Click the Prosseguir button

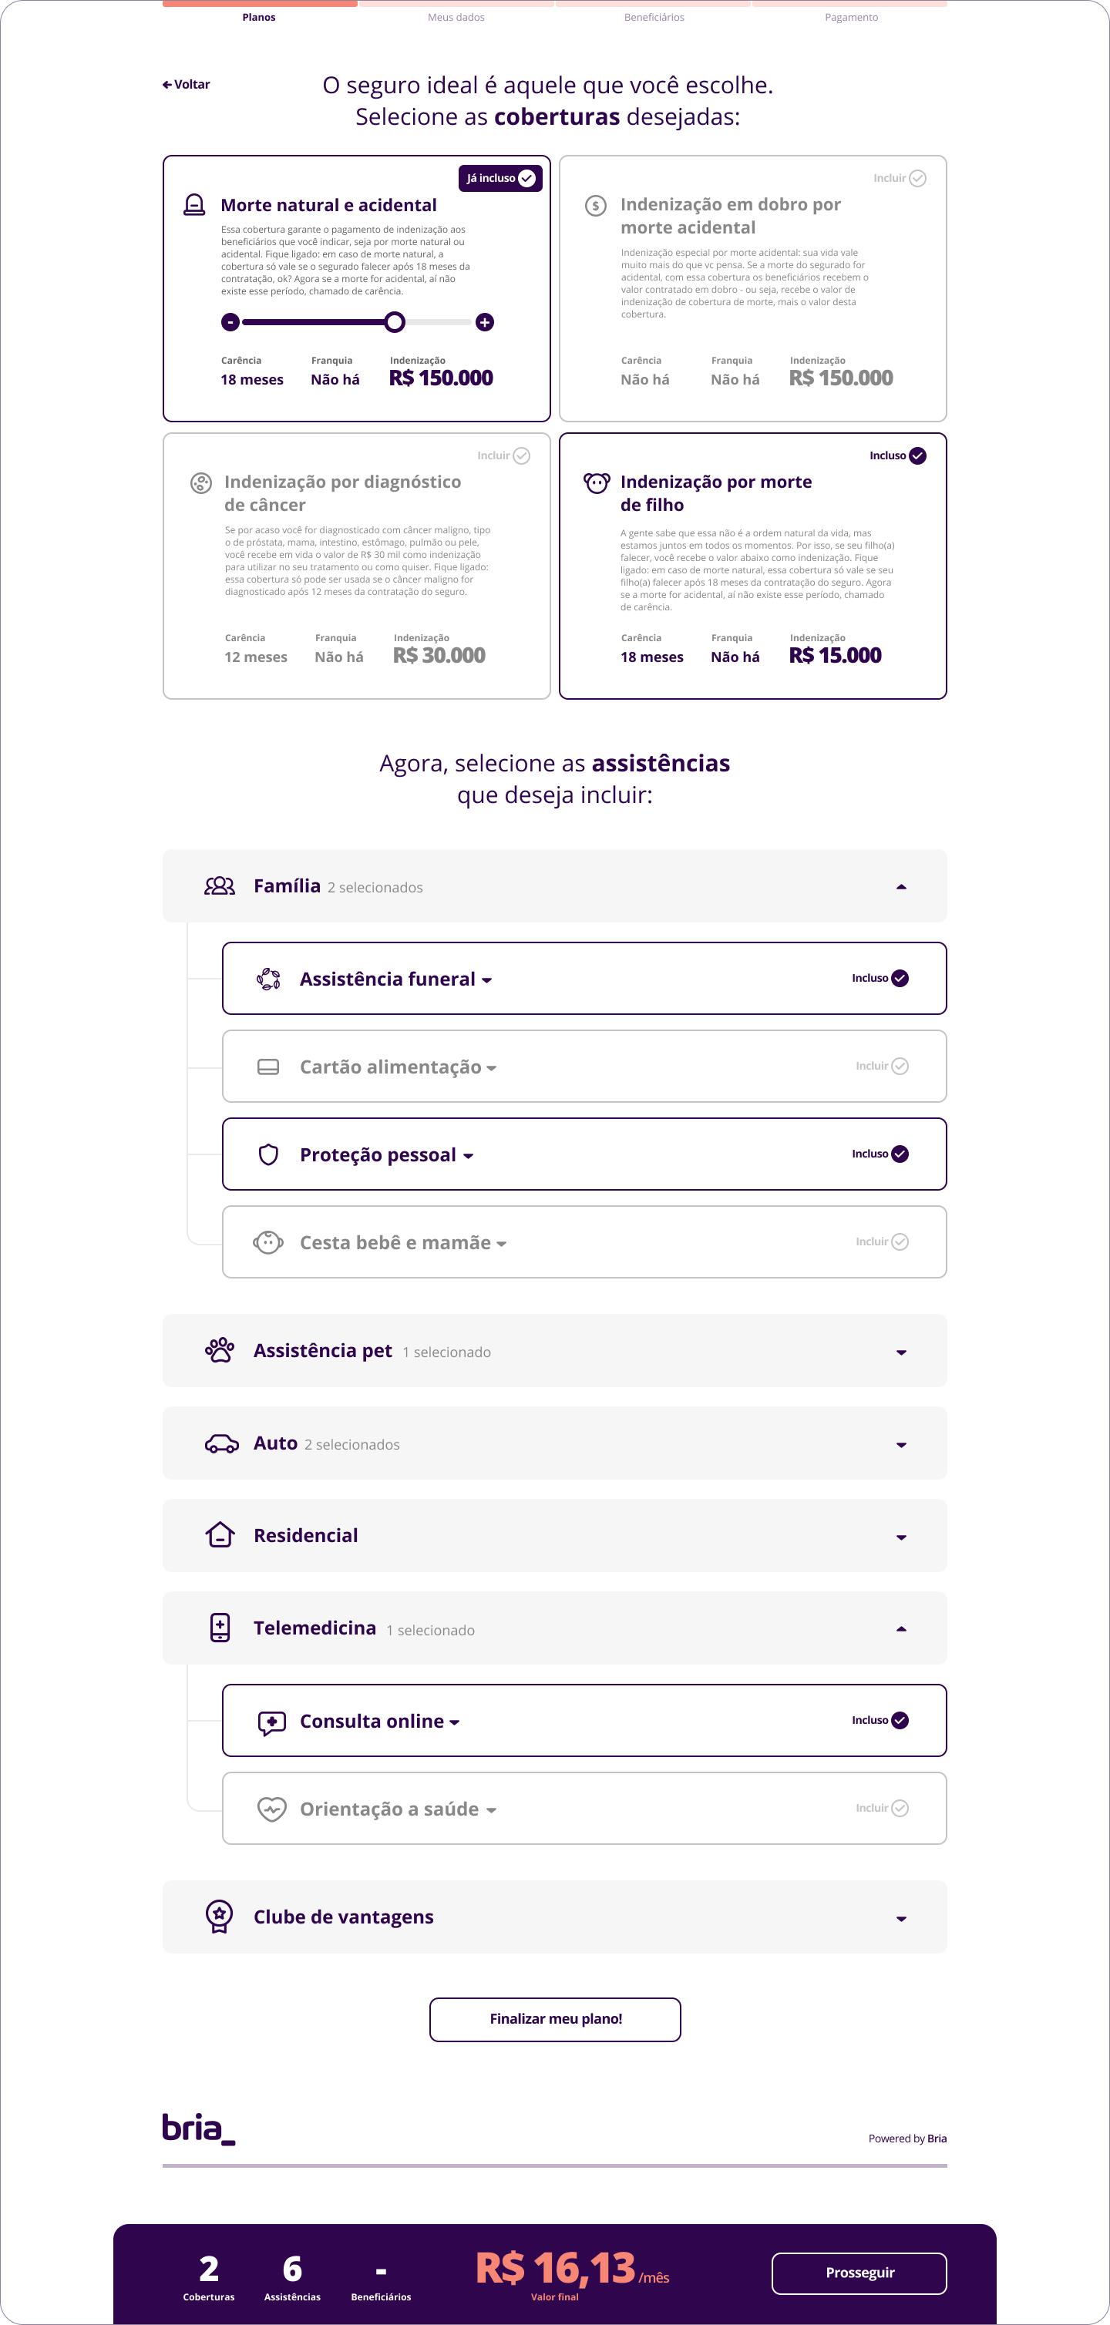tap(859, 2273)
